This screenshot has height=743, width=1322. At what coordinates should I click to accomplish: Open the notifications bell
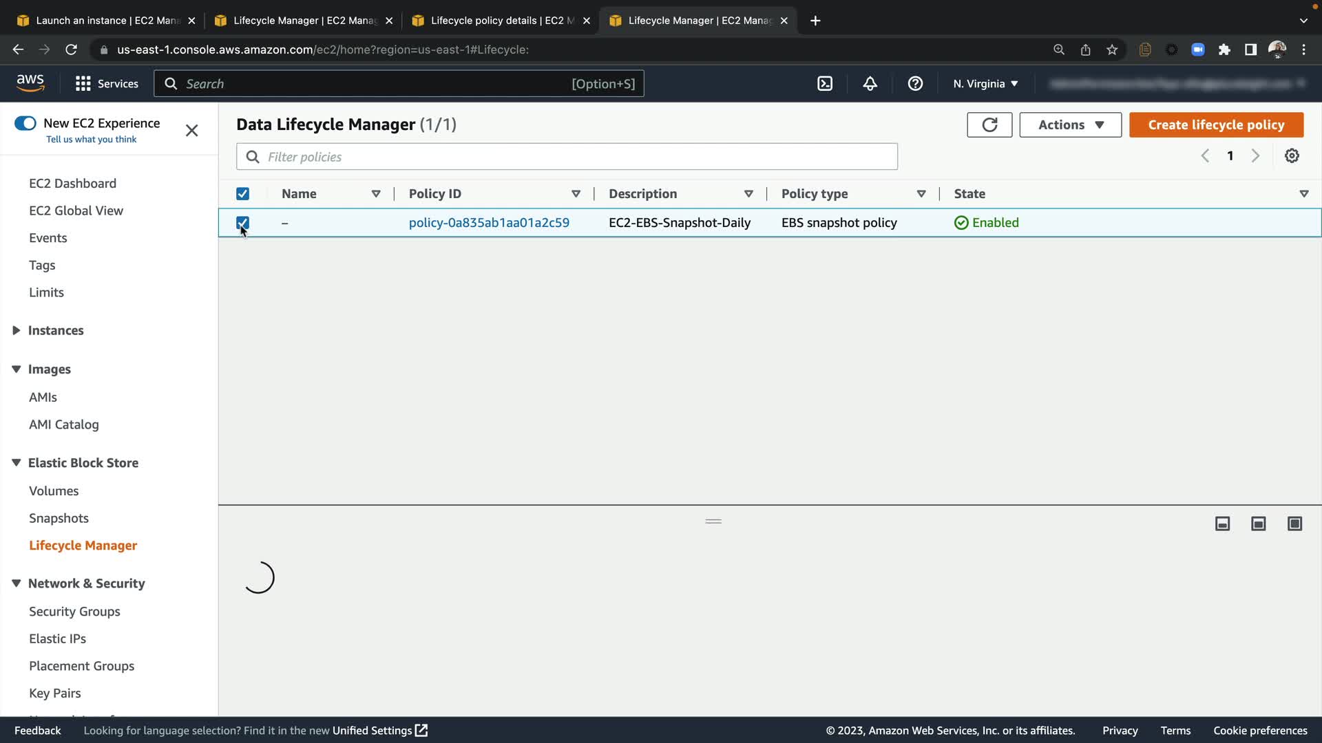coord(870,84)
